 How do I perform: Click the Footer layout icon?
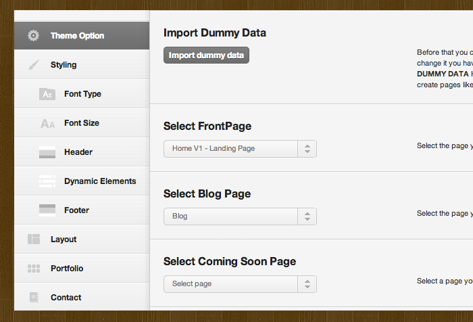coord(47,210)
